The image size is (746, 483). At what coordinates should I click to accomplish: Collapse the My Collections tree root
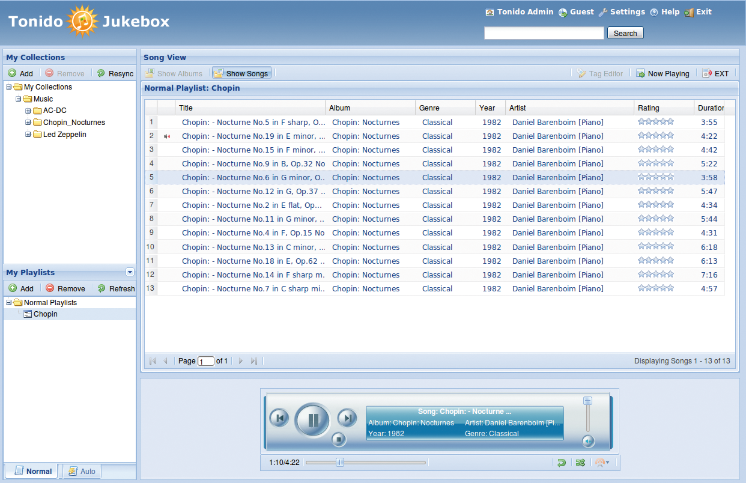(x=9, y=87)
